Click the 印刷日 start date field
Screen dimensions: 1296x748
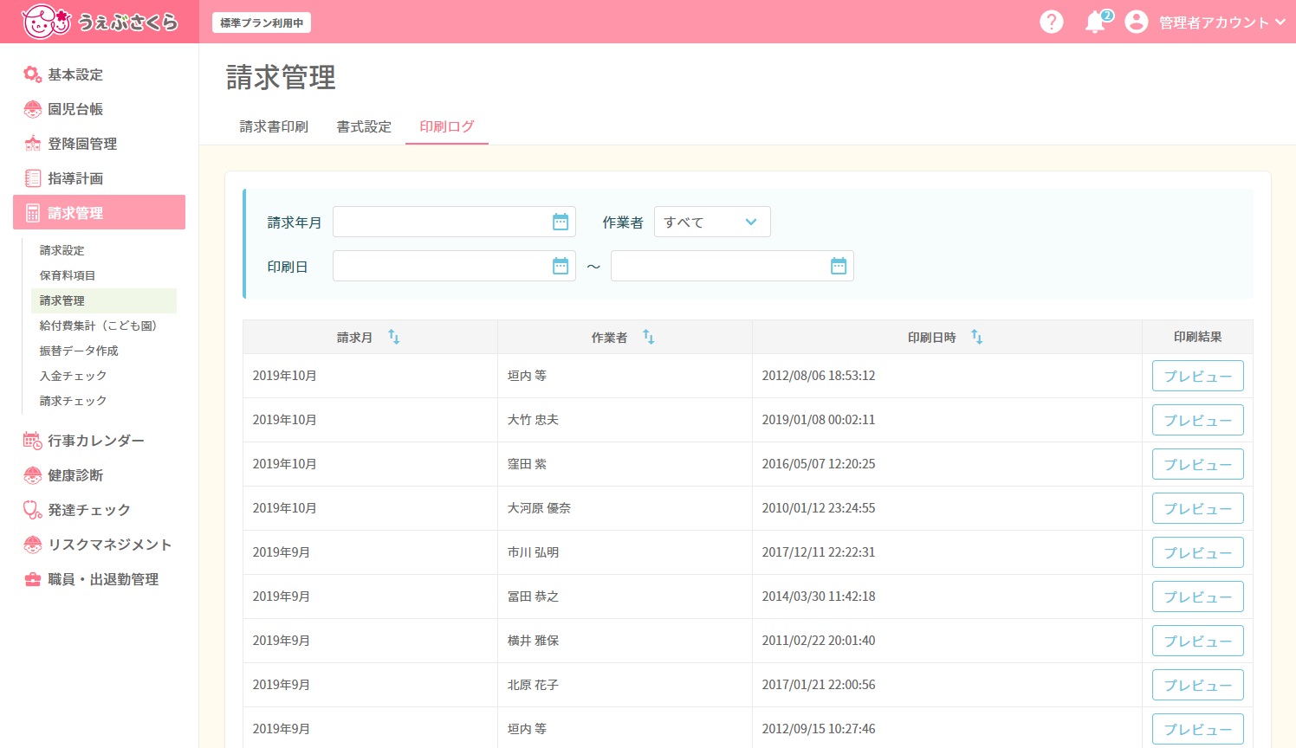(454, 266)
